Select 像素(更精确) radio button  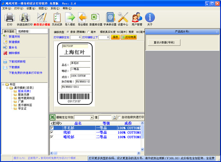click(x=68, y=32)
